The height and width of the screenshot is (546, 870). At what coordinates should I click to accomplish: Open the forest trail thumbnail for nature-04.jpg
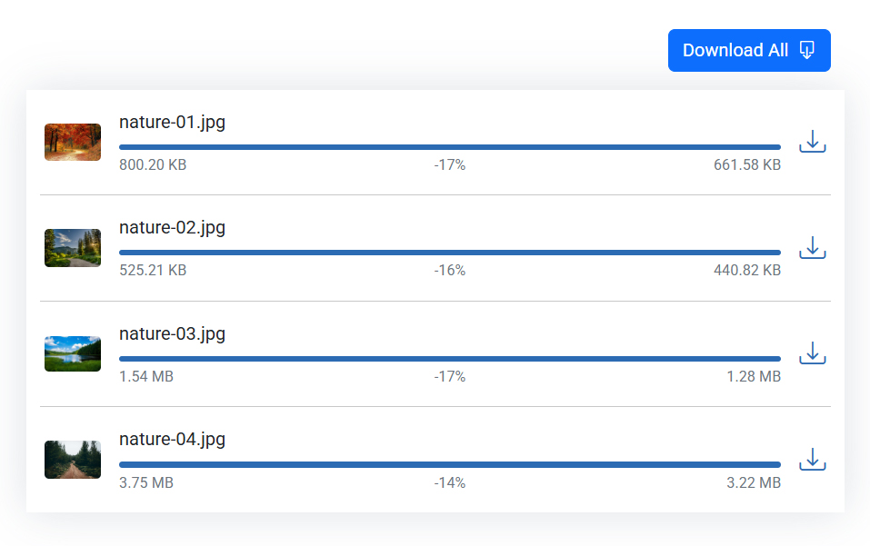(x=73, y=460)
